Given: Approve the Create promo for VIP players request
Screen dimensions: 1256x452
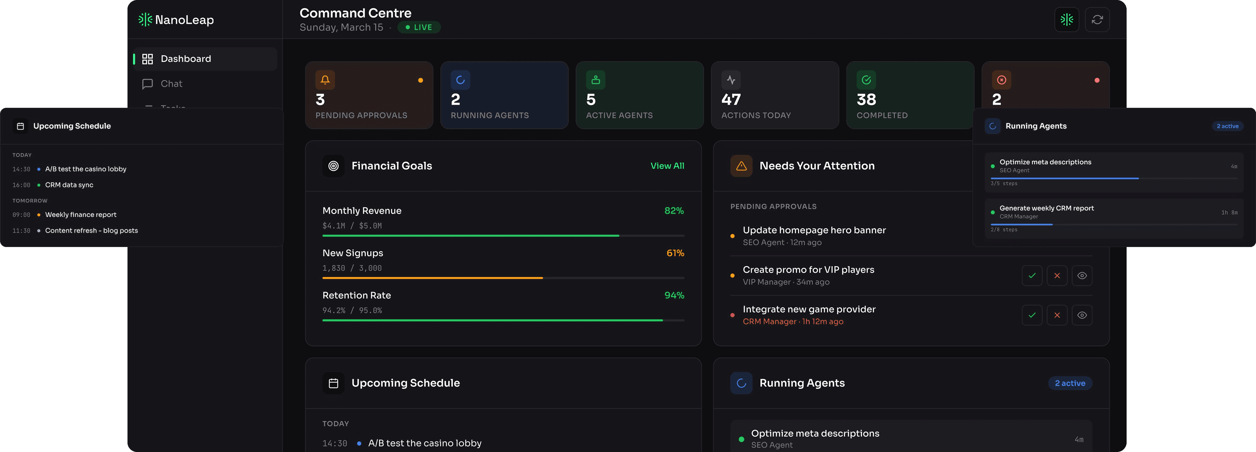Looking at the screenshot, I should tap(1032, 276).
